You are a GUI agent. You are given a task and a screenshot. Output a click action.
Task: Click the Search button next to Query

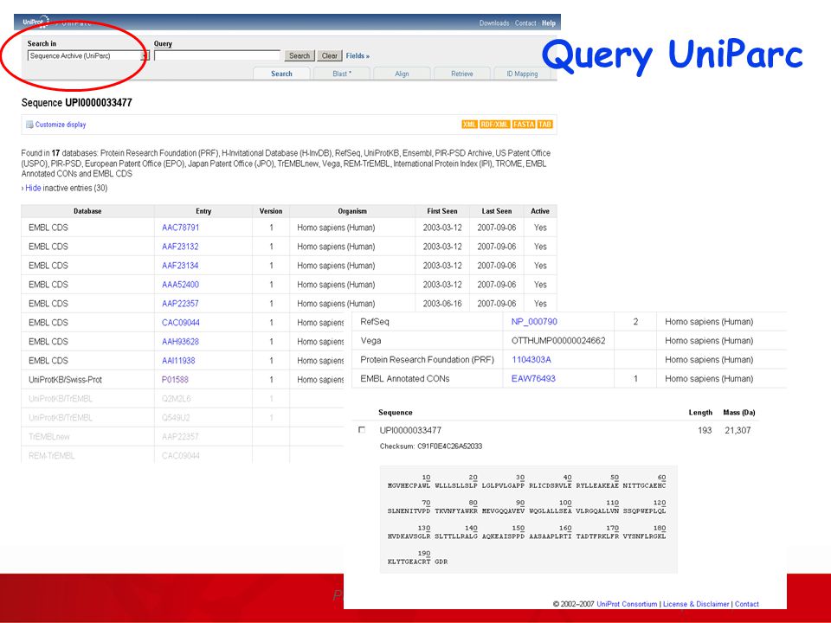pyautogui.click(x=300, y=55)
